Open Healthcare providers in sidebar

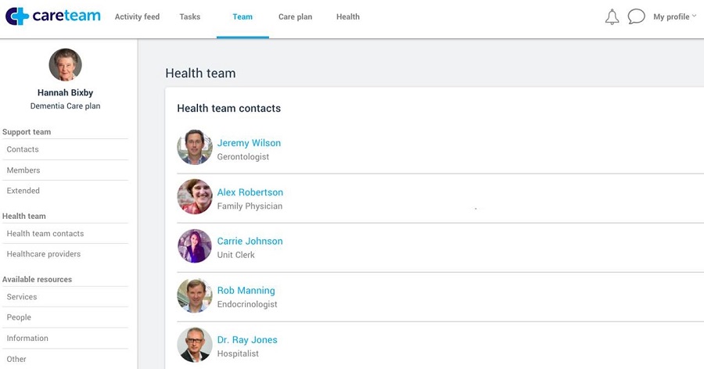click(44, 254)
